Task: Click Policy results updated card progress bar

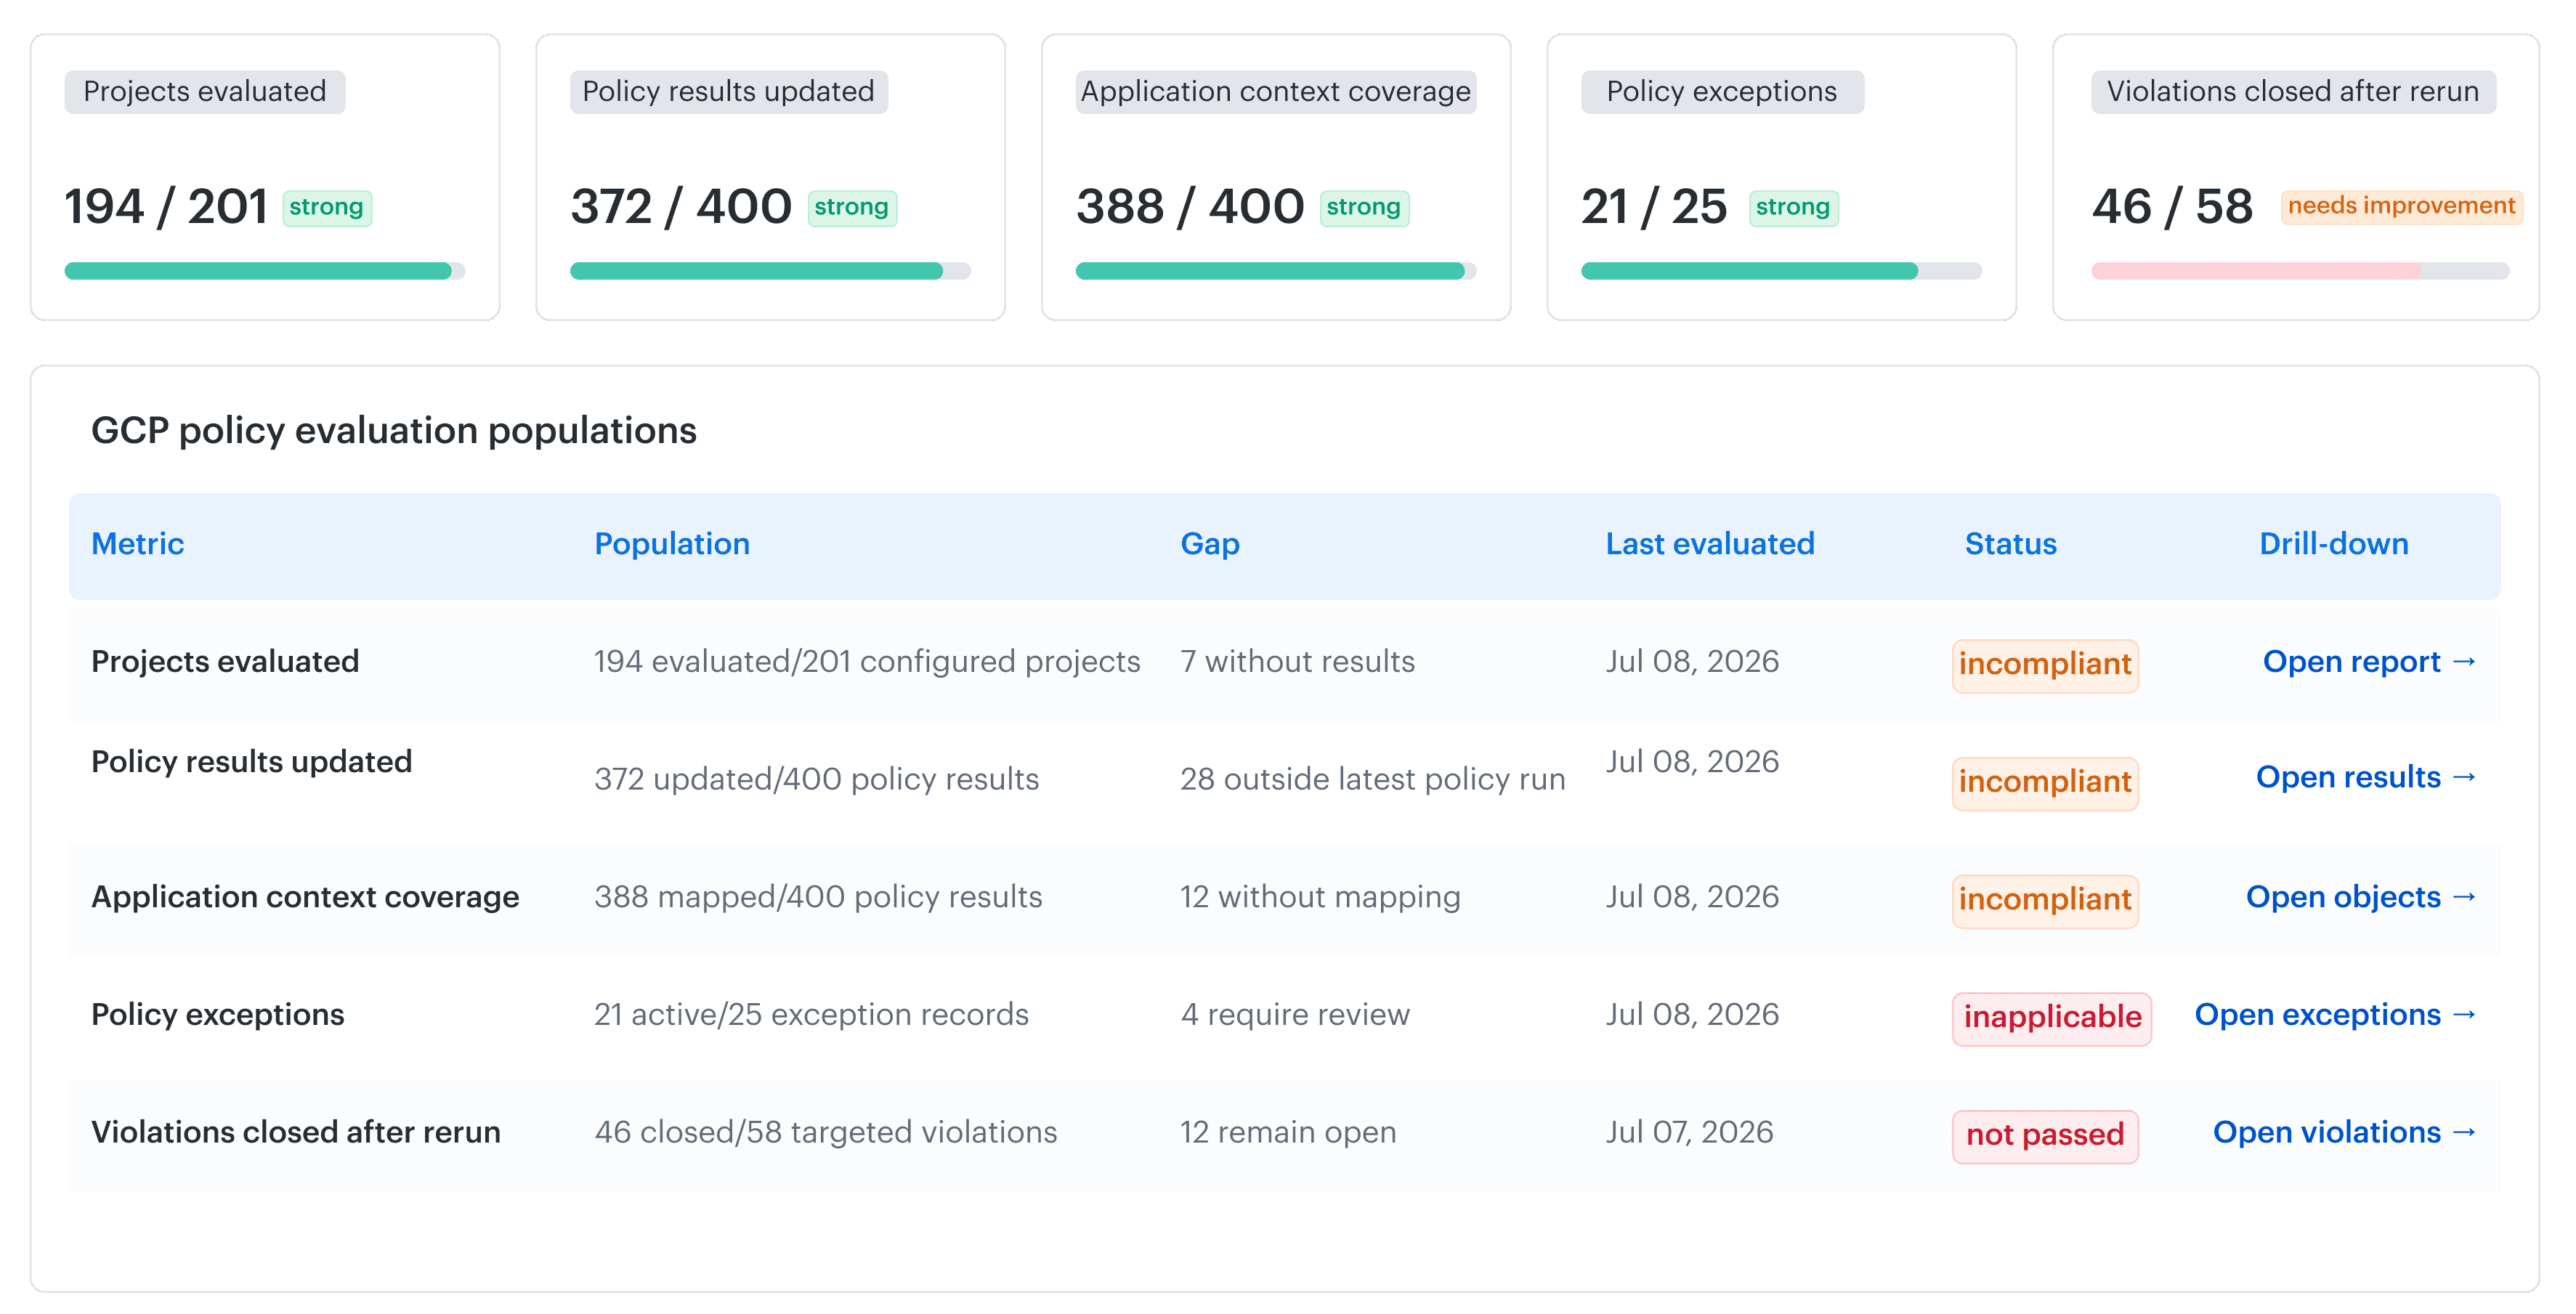Action: 770,271
